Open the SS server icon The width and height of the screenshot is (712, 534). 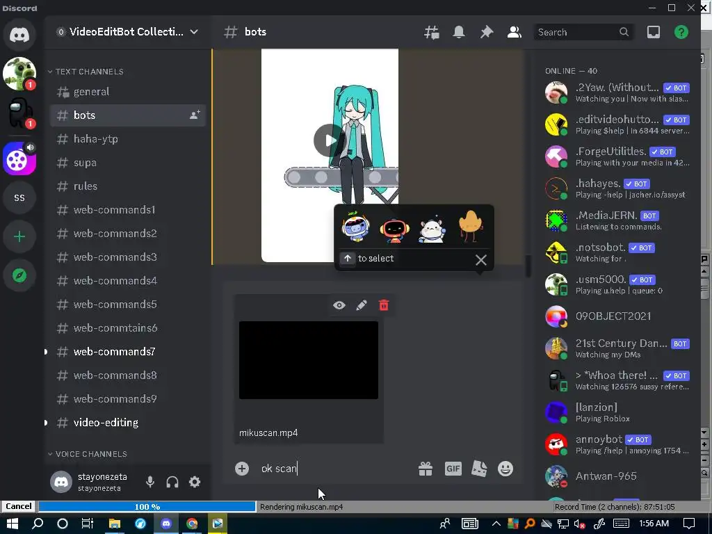19,198
